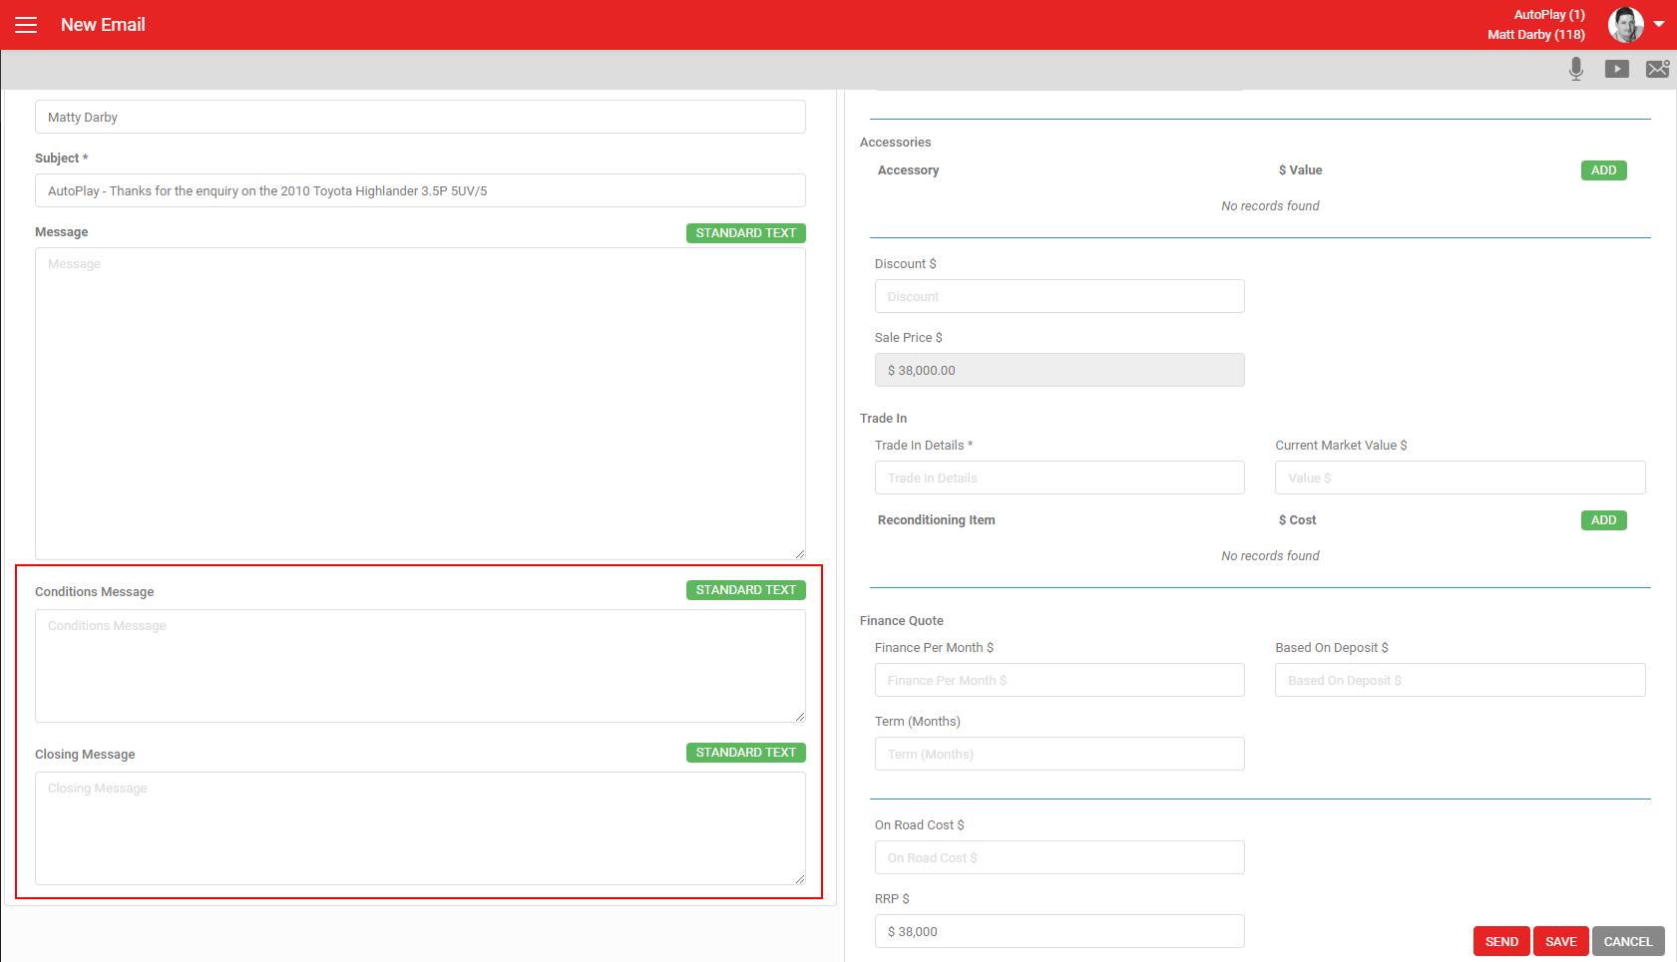The image size is (1677, 962).
Task: Click the 'Subject *' field label
Action: pyautogui.click(x=61, y=159)
